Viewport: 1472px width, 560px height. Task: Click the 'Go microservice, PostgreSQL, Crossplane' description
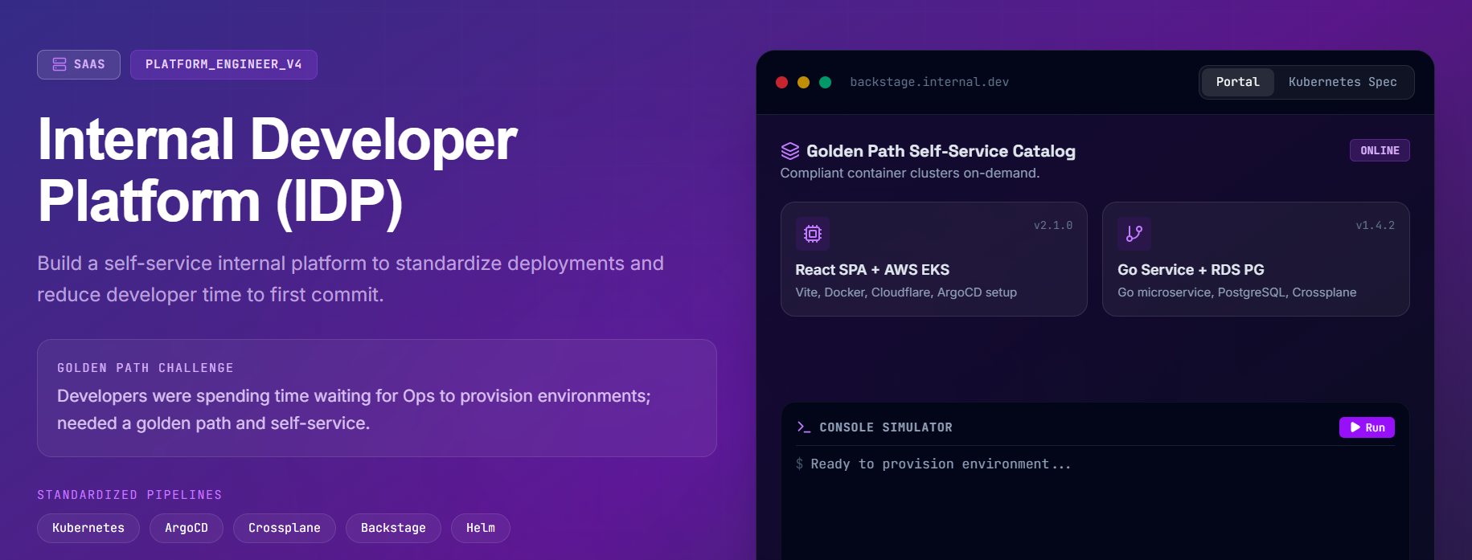(x=1236, y=292)
